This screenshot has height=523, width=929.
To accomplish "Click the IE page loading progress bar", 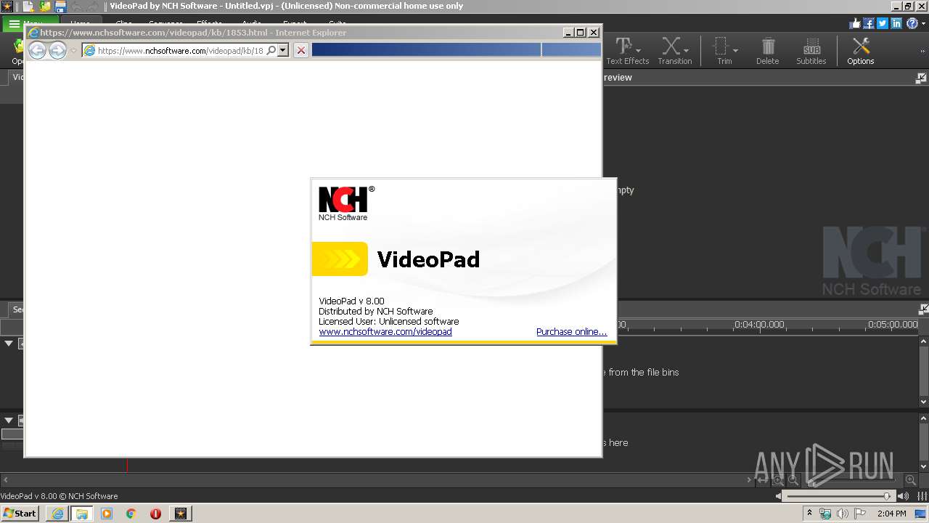I will coord(456,49).
